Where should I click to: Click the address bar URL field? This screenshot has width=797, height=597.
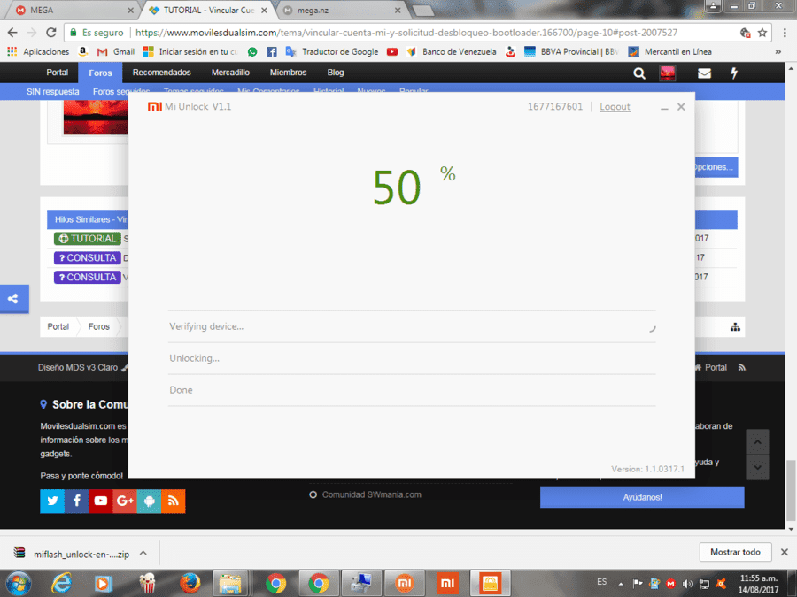406,33
